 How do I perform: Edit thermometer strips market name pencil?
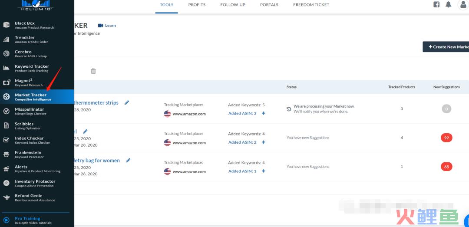click(127, 102)
